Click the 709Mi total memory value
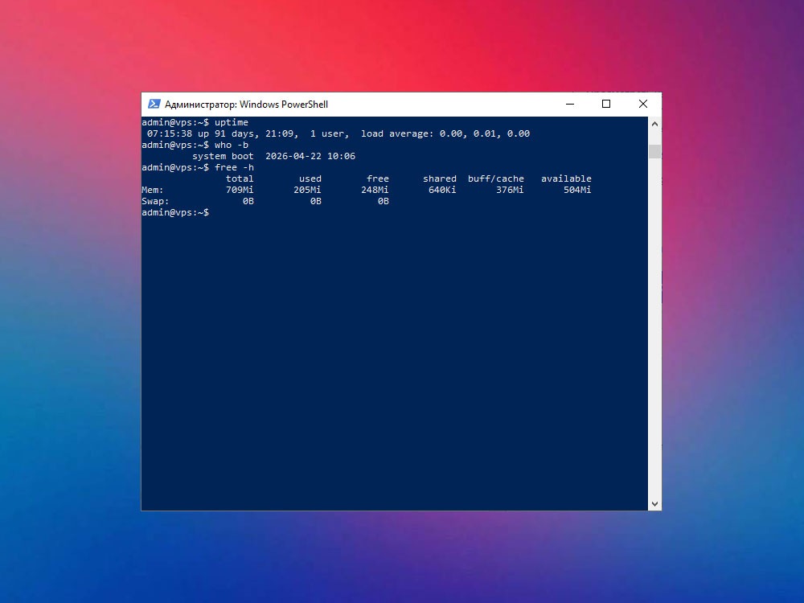Image resolution: width=804 pixels, height=603 pixels. click(x=240, y=191)
